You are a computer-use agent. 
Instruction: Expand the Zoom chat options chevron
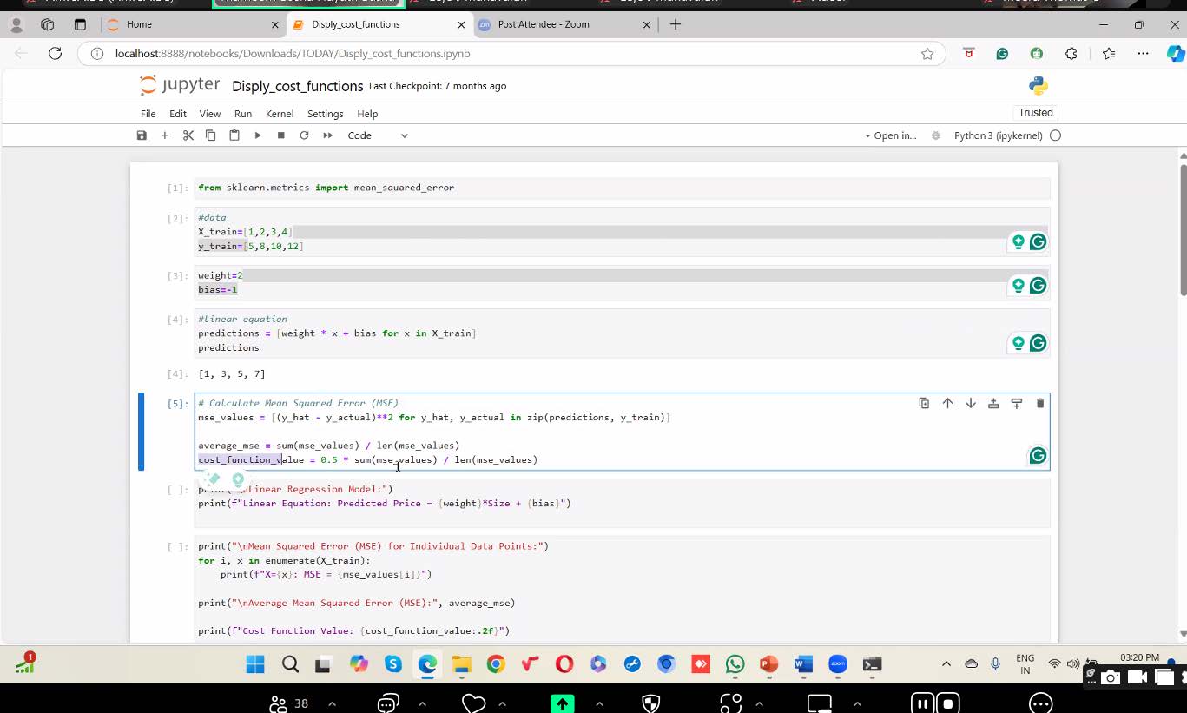(x=422, y=703)
